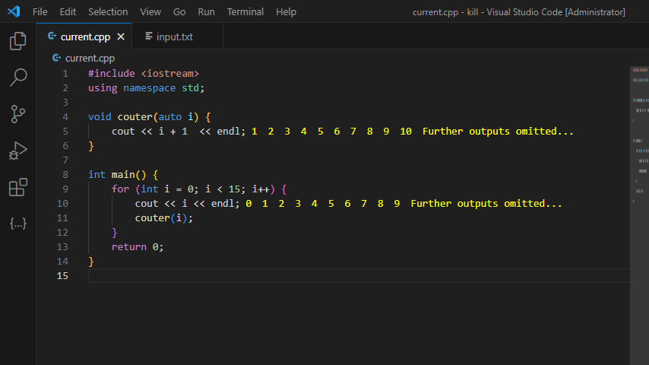Open the Search view in activity bar

pos(17,78)
